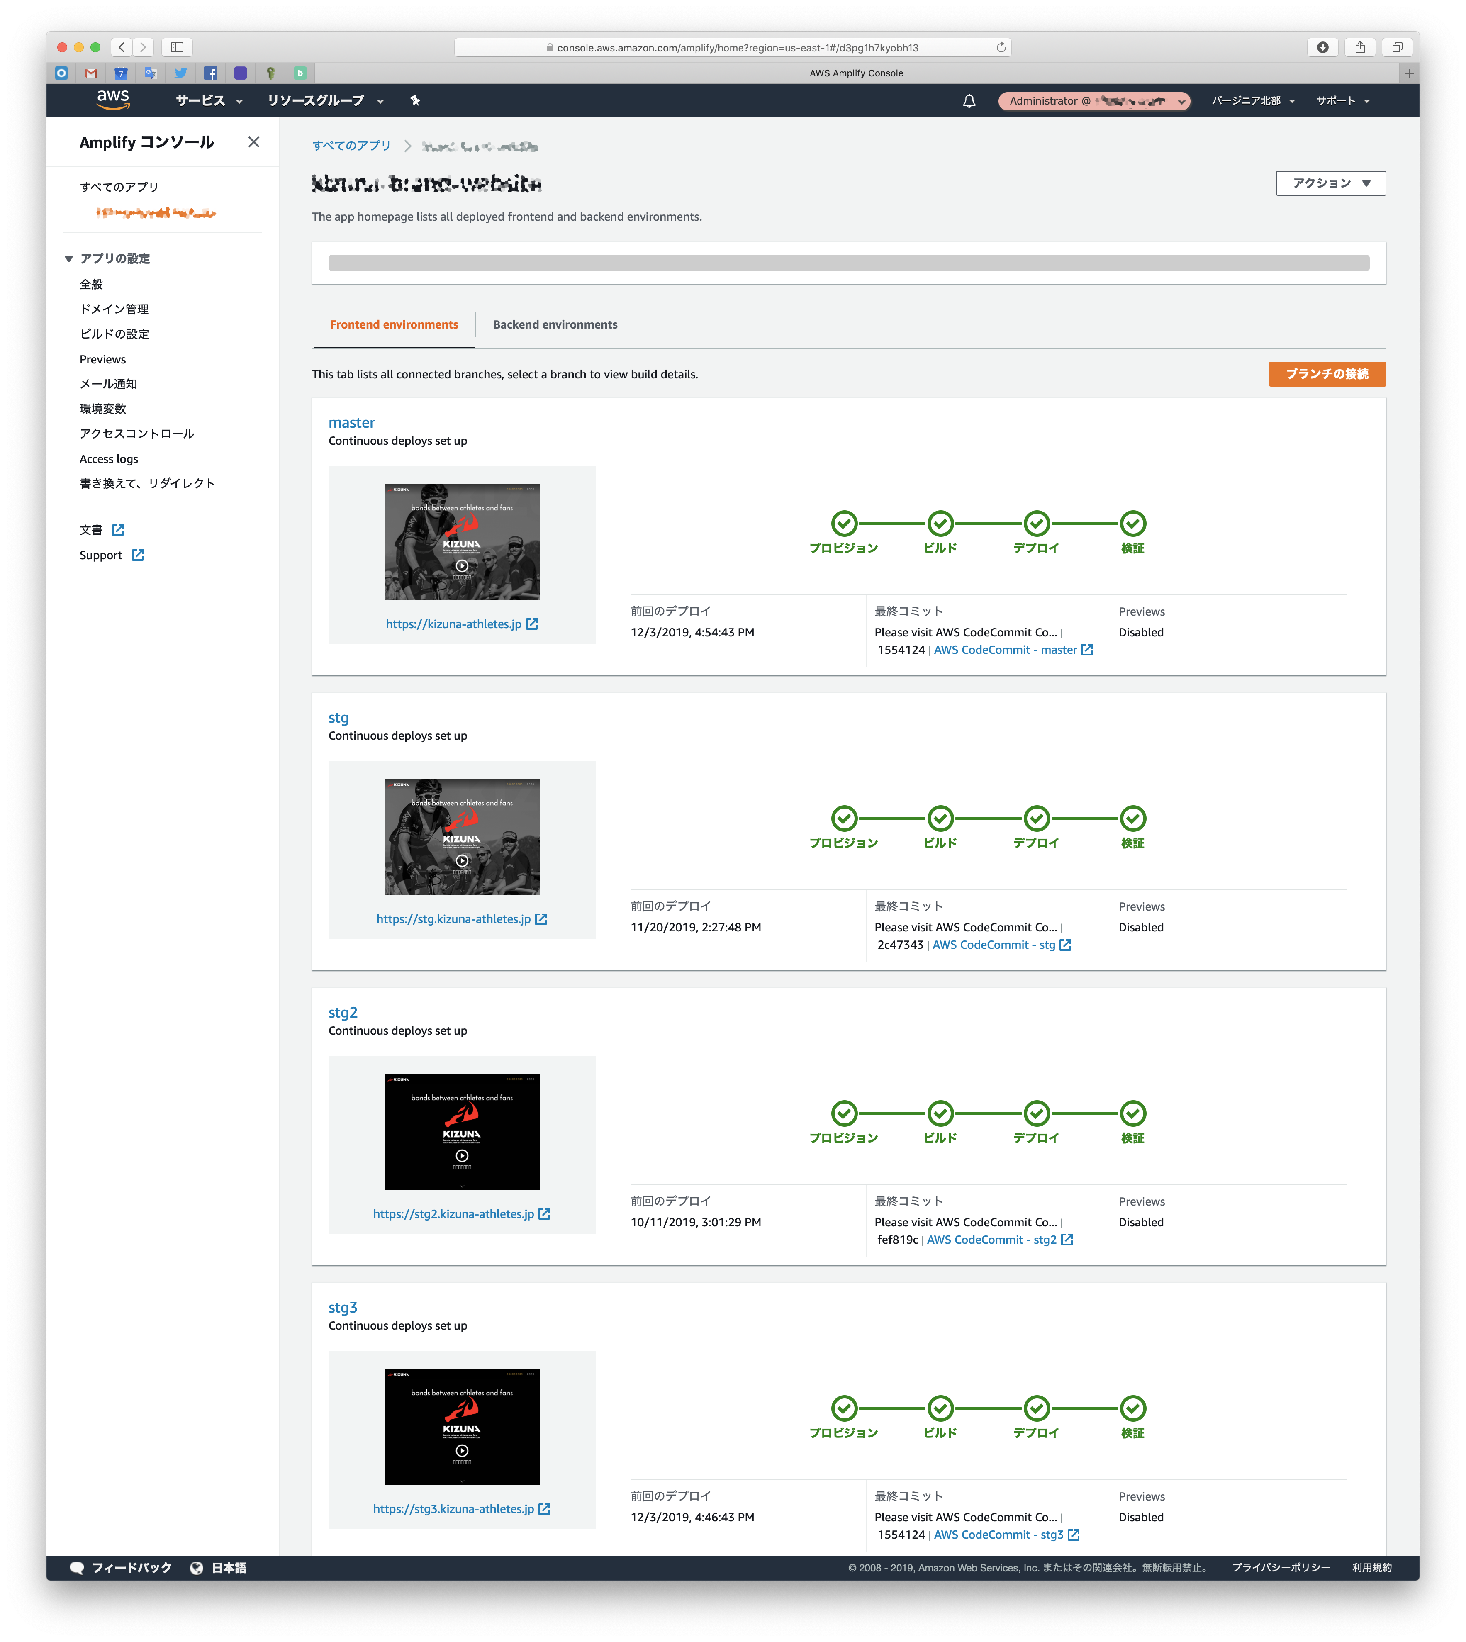Click Twitter favorites bar icon
1466x1642 pixels.
tap(180, 73)
